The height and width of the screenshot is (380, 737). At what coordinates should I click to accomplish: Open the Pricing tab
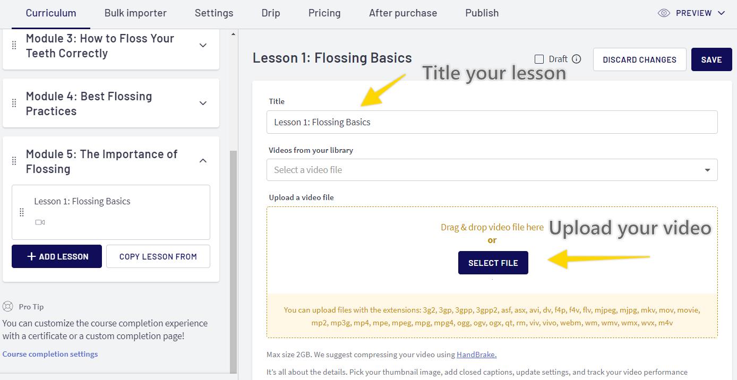(x=324, y=13)
